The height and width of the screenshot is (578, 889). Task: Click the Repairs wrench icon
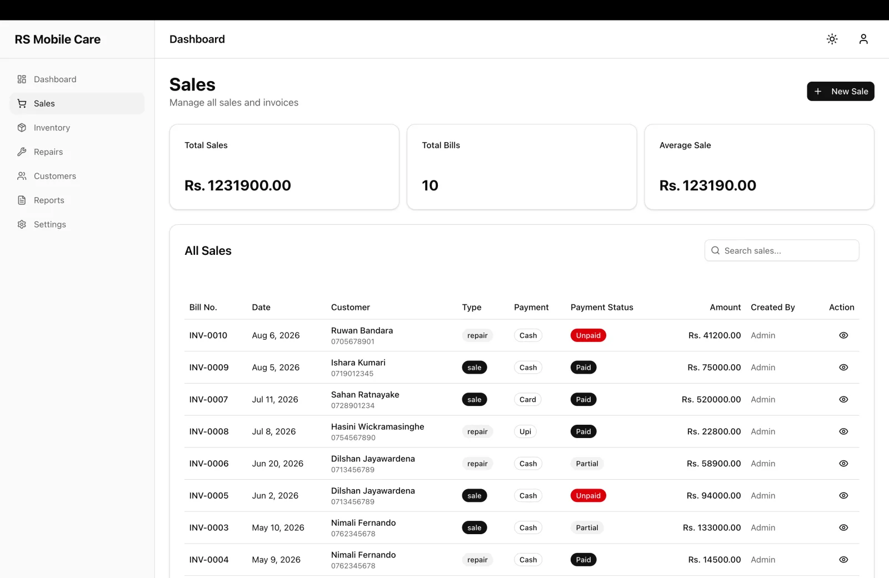[x=22, y=152]
